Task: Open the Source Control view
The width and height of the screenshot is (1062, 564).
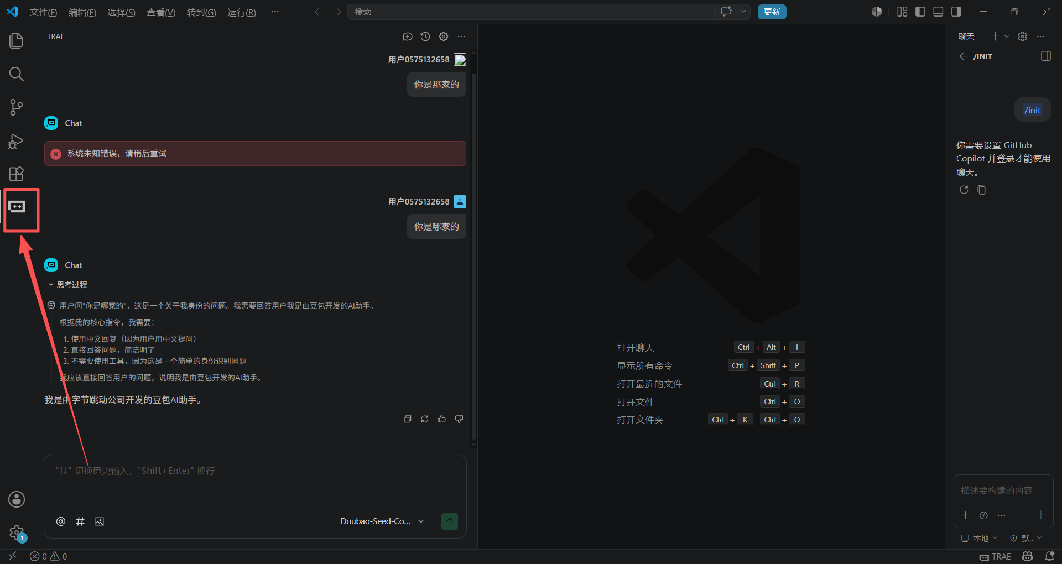Action: coord(17,107)
